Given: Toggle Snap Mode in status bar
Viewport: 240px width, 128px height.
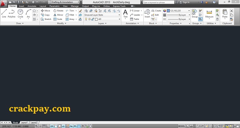Looking at the screenshot, I should click(x=40, y=126).
